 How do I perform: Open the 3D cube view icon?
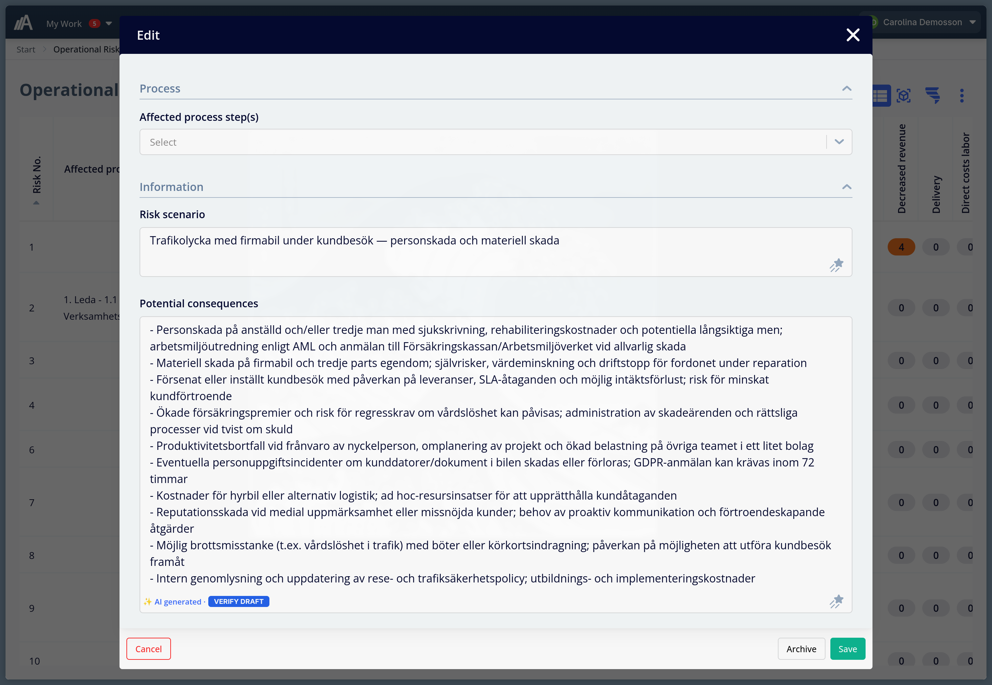tap(904, 96)
